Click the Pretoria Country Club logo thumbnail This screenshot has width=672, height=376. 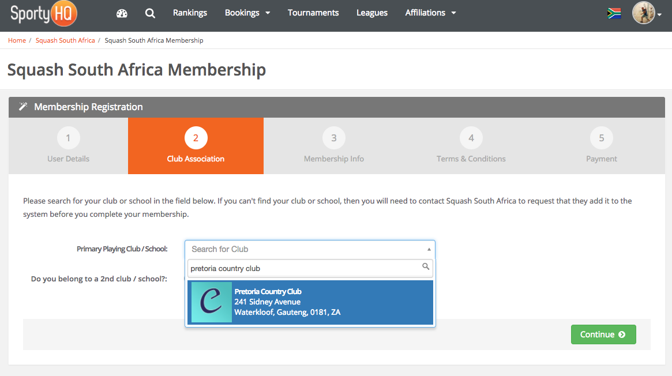212,302
